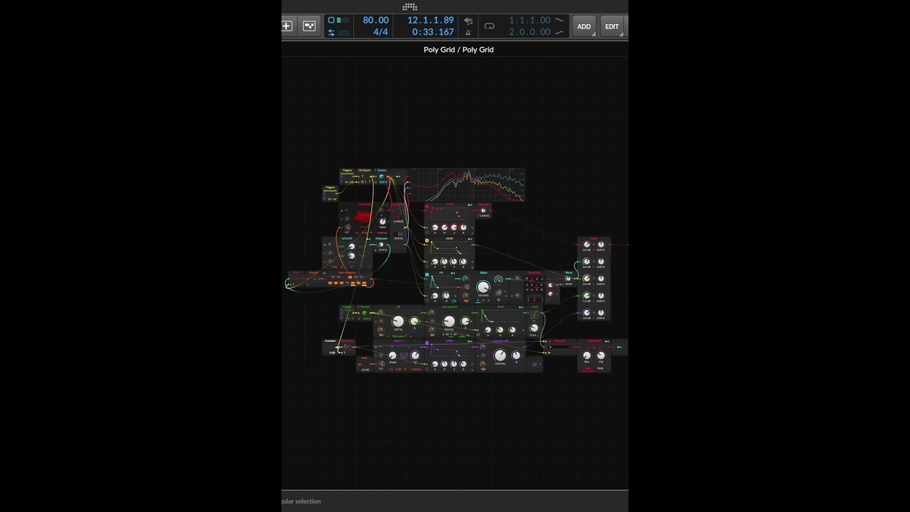910x512 pixels.
Task: Click the pink ADSR module's Attack knob
Action: (435, 228)
